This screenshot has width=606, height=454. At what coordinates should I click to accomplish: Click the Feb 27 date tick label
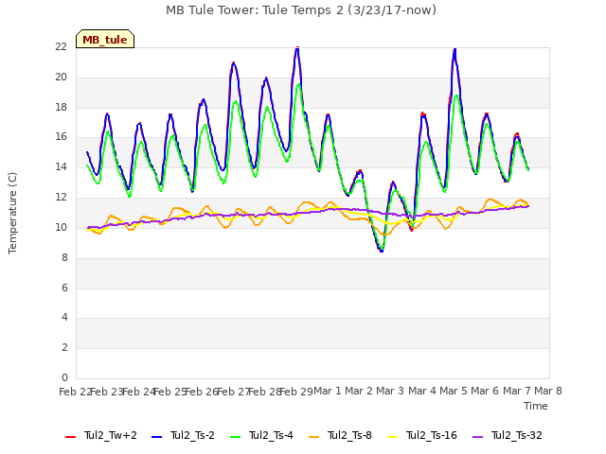[233, 392]
